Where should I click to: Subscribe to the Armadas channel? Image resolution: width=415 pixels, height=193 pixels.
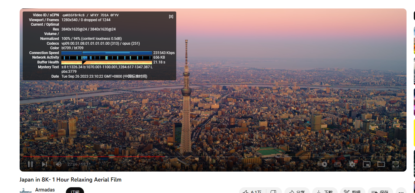(75, 191)
